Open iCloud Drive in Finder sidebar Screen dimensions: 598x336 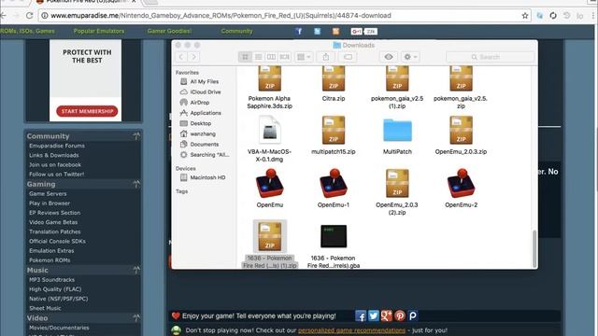pyautogui.click(x=206, y=91)
